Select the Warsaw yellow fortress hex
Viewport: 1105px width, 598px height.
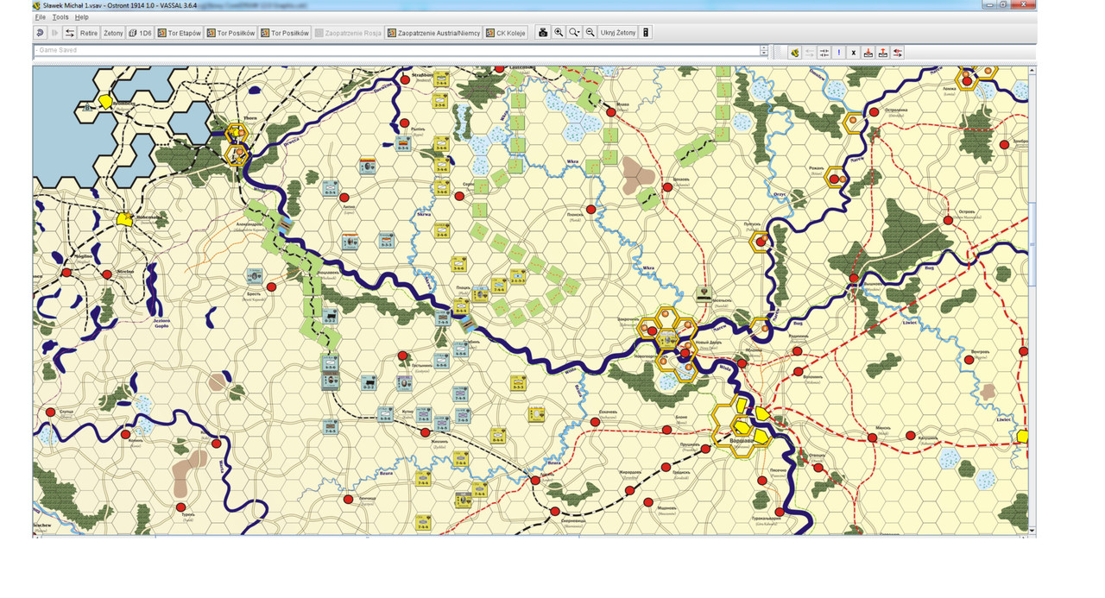click(742, 426)
